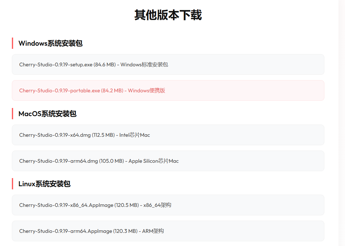Click the Linux系统安装包 section heading
345x246 pixels.
[x=44, y=184]
